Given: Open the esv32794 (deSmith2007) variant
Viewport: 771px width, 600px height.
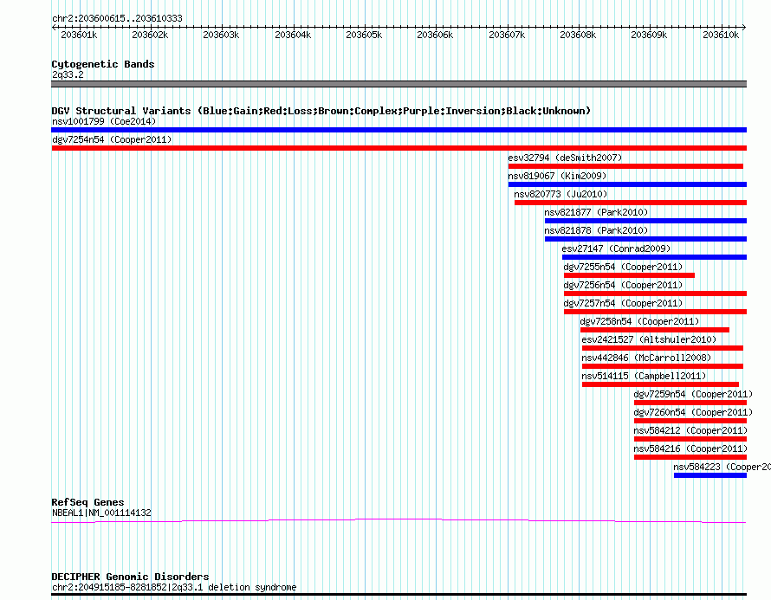Looking at the screenshot, I should (x=565, y=158).
